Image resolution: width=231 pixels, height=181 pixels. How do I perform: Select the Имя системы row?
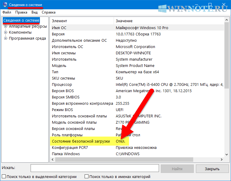pos(138,53)
